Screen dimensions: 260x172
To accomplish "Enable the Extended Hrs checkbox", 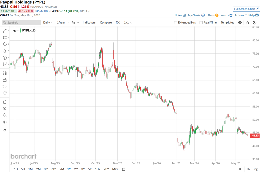I will [176, 23].
